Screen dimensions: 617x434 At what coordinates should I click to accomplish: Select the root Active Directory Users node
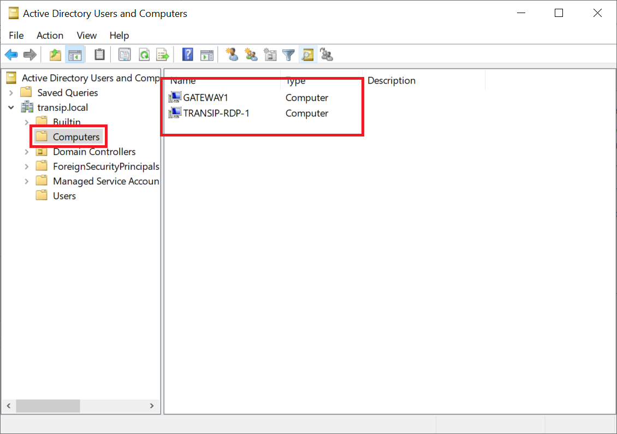(91, 78)
